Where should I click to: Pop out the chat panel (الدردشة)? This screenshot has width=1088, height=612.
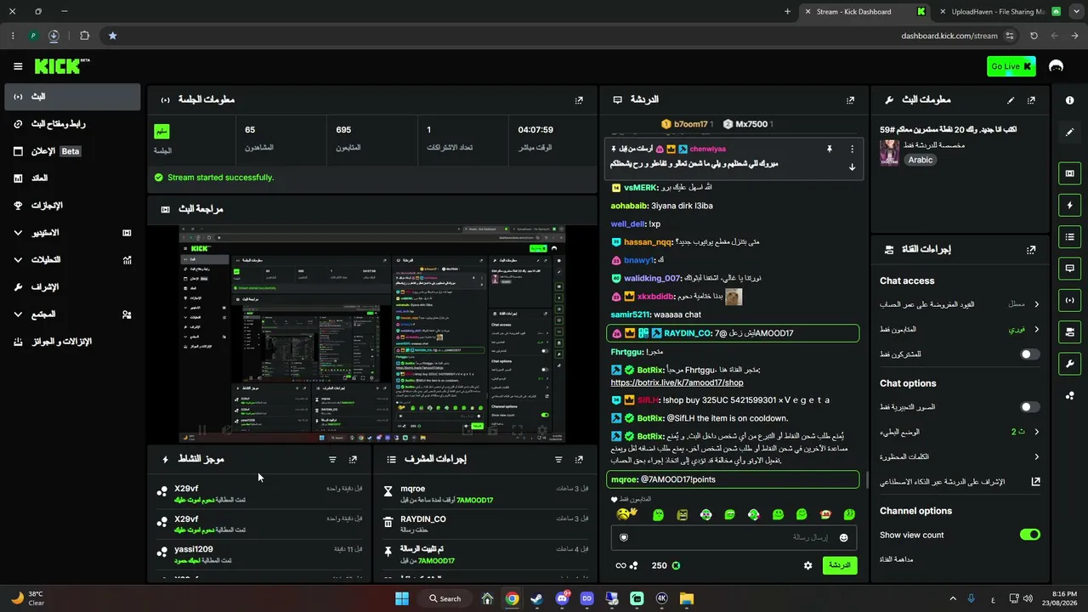pyautogui.click(x=850, y=99)
